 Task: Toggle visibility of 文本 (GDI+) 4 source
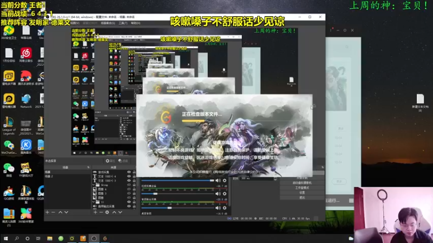click(x=129, y=177)
